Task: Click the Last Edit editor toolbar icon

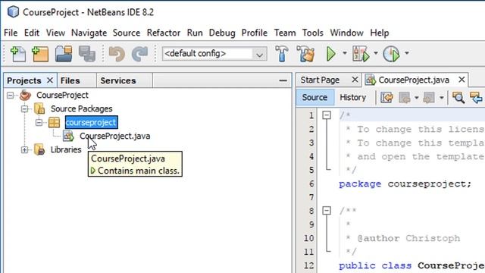Action: pos(386,98)
